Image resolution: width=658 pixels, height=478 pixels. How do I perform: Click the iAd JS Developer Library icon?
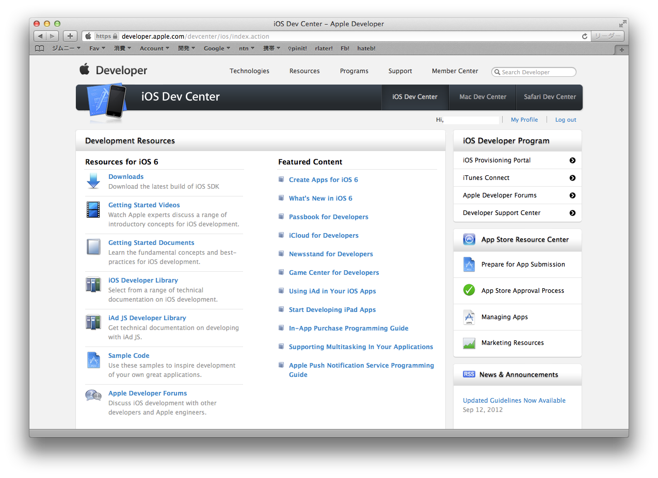point(93,322)
